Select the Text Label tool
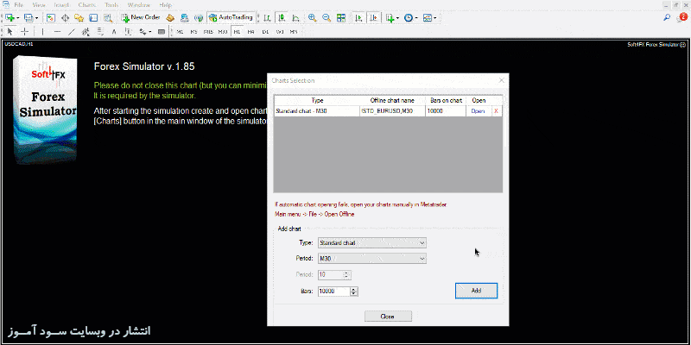Viewport: 691px width, 345px height. (128, 31)
